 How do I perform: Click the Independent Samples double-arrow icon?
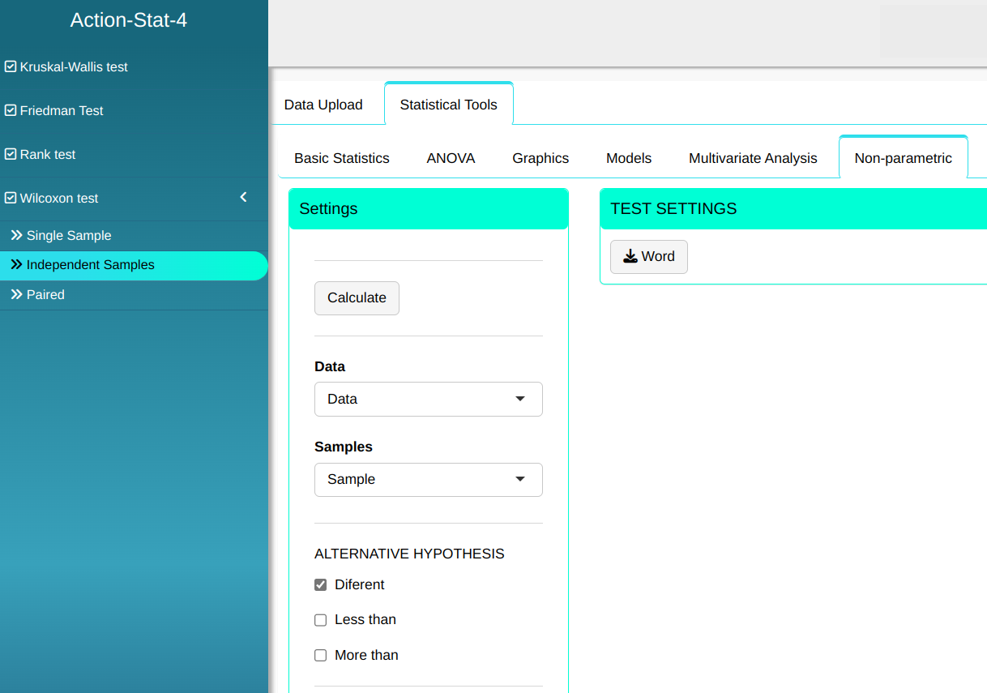pyautogui.click(x=16, y=265)
